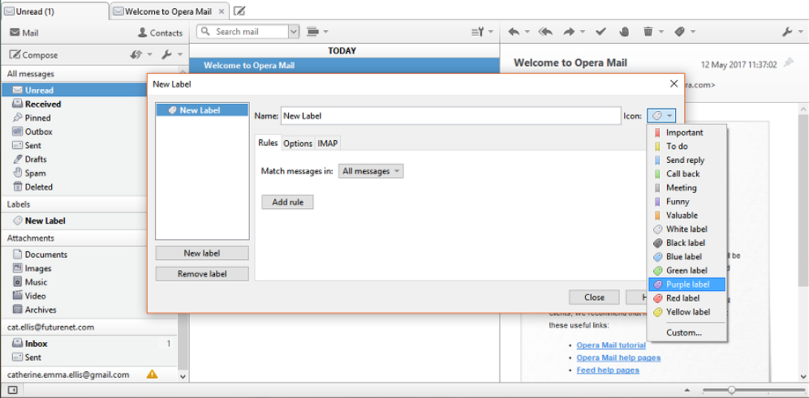Click the New label button
This screenshot has width=809, height=398.
[202, 253]
